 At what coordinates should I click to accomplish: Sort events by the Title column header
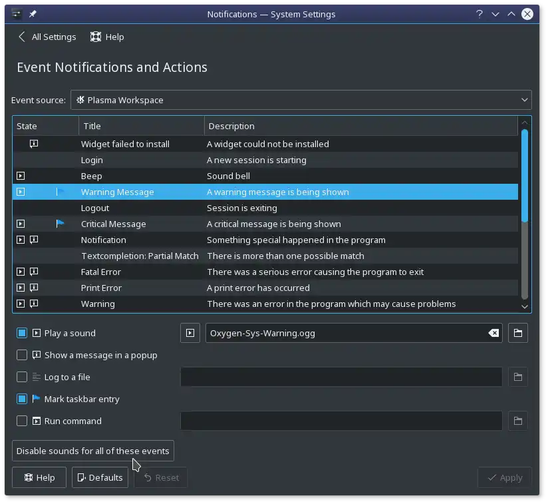coord(141,126)
